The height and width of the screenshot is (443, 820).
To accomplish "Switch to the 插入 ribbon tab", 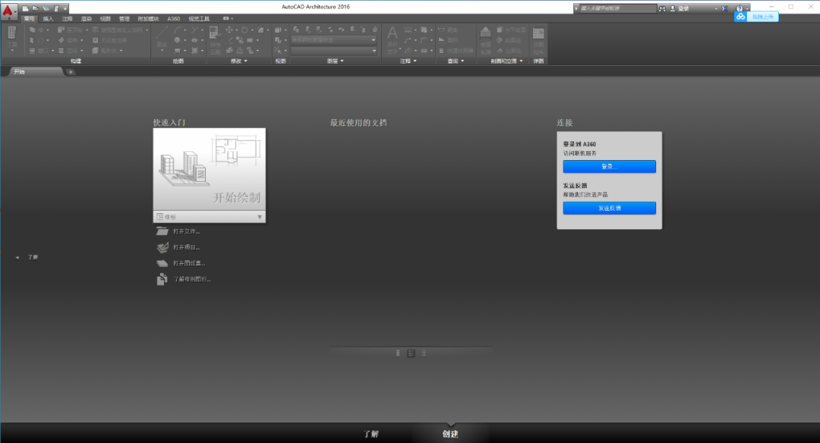I will click(48, 19).
